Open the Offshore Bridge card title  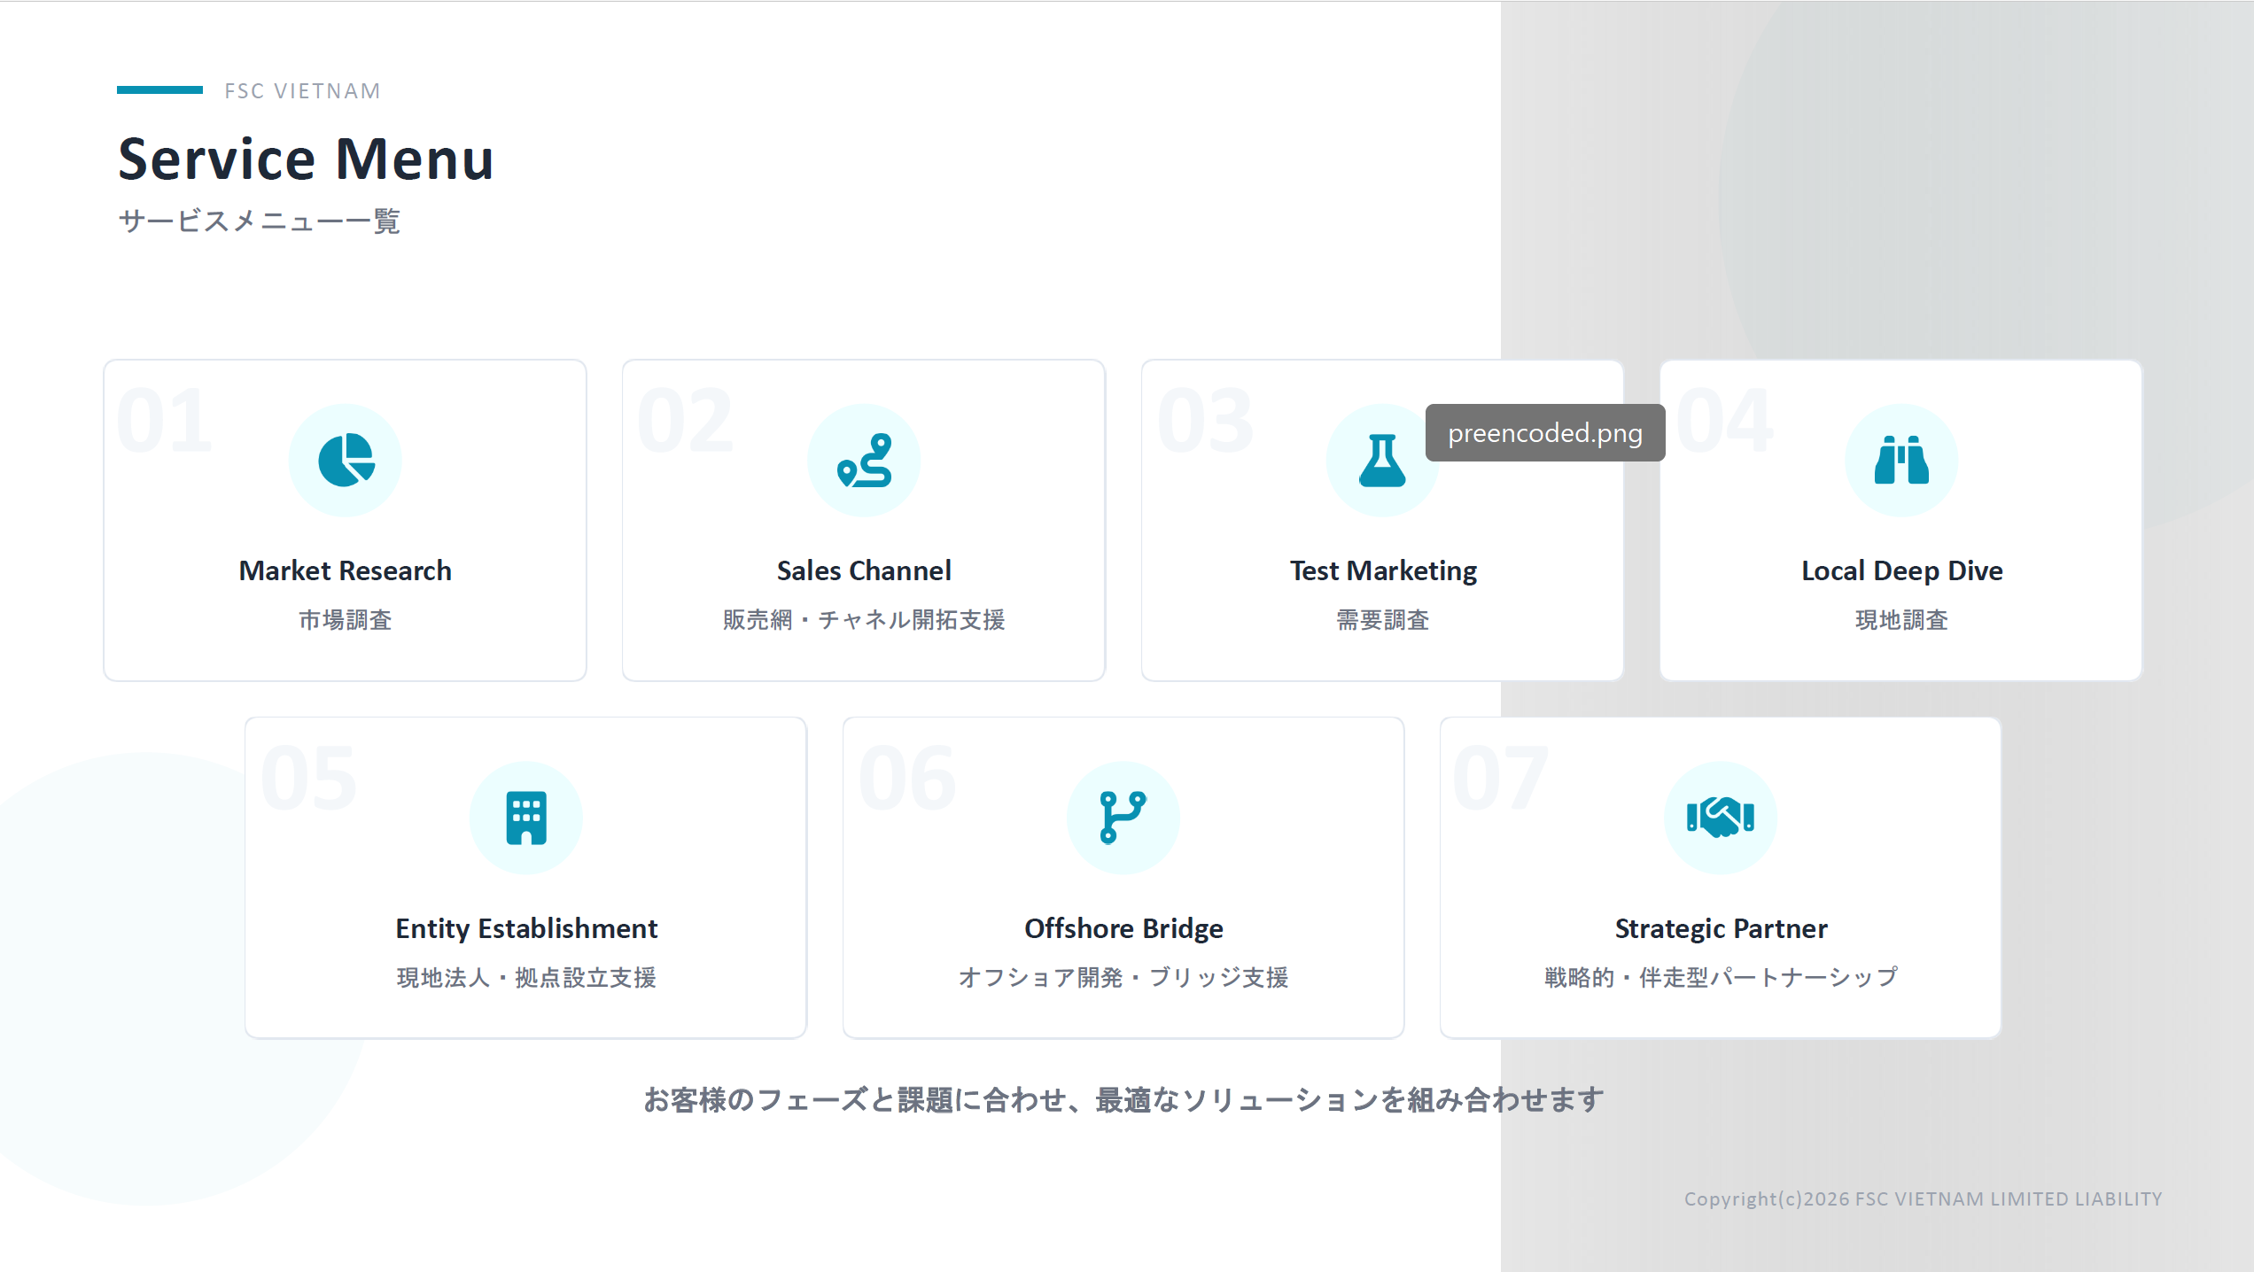1123,928
